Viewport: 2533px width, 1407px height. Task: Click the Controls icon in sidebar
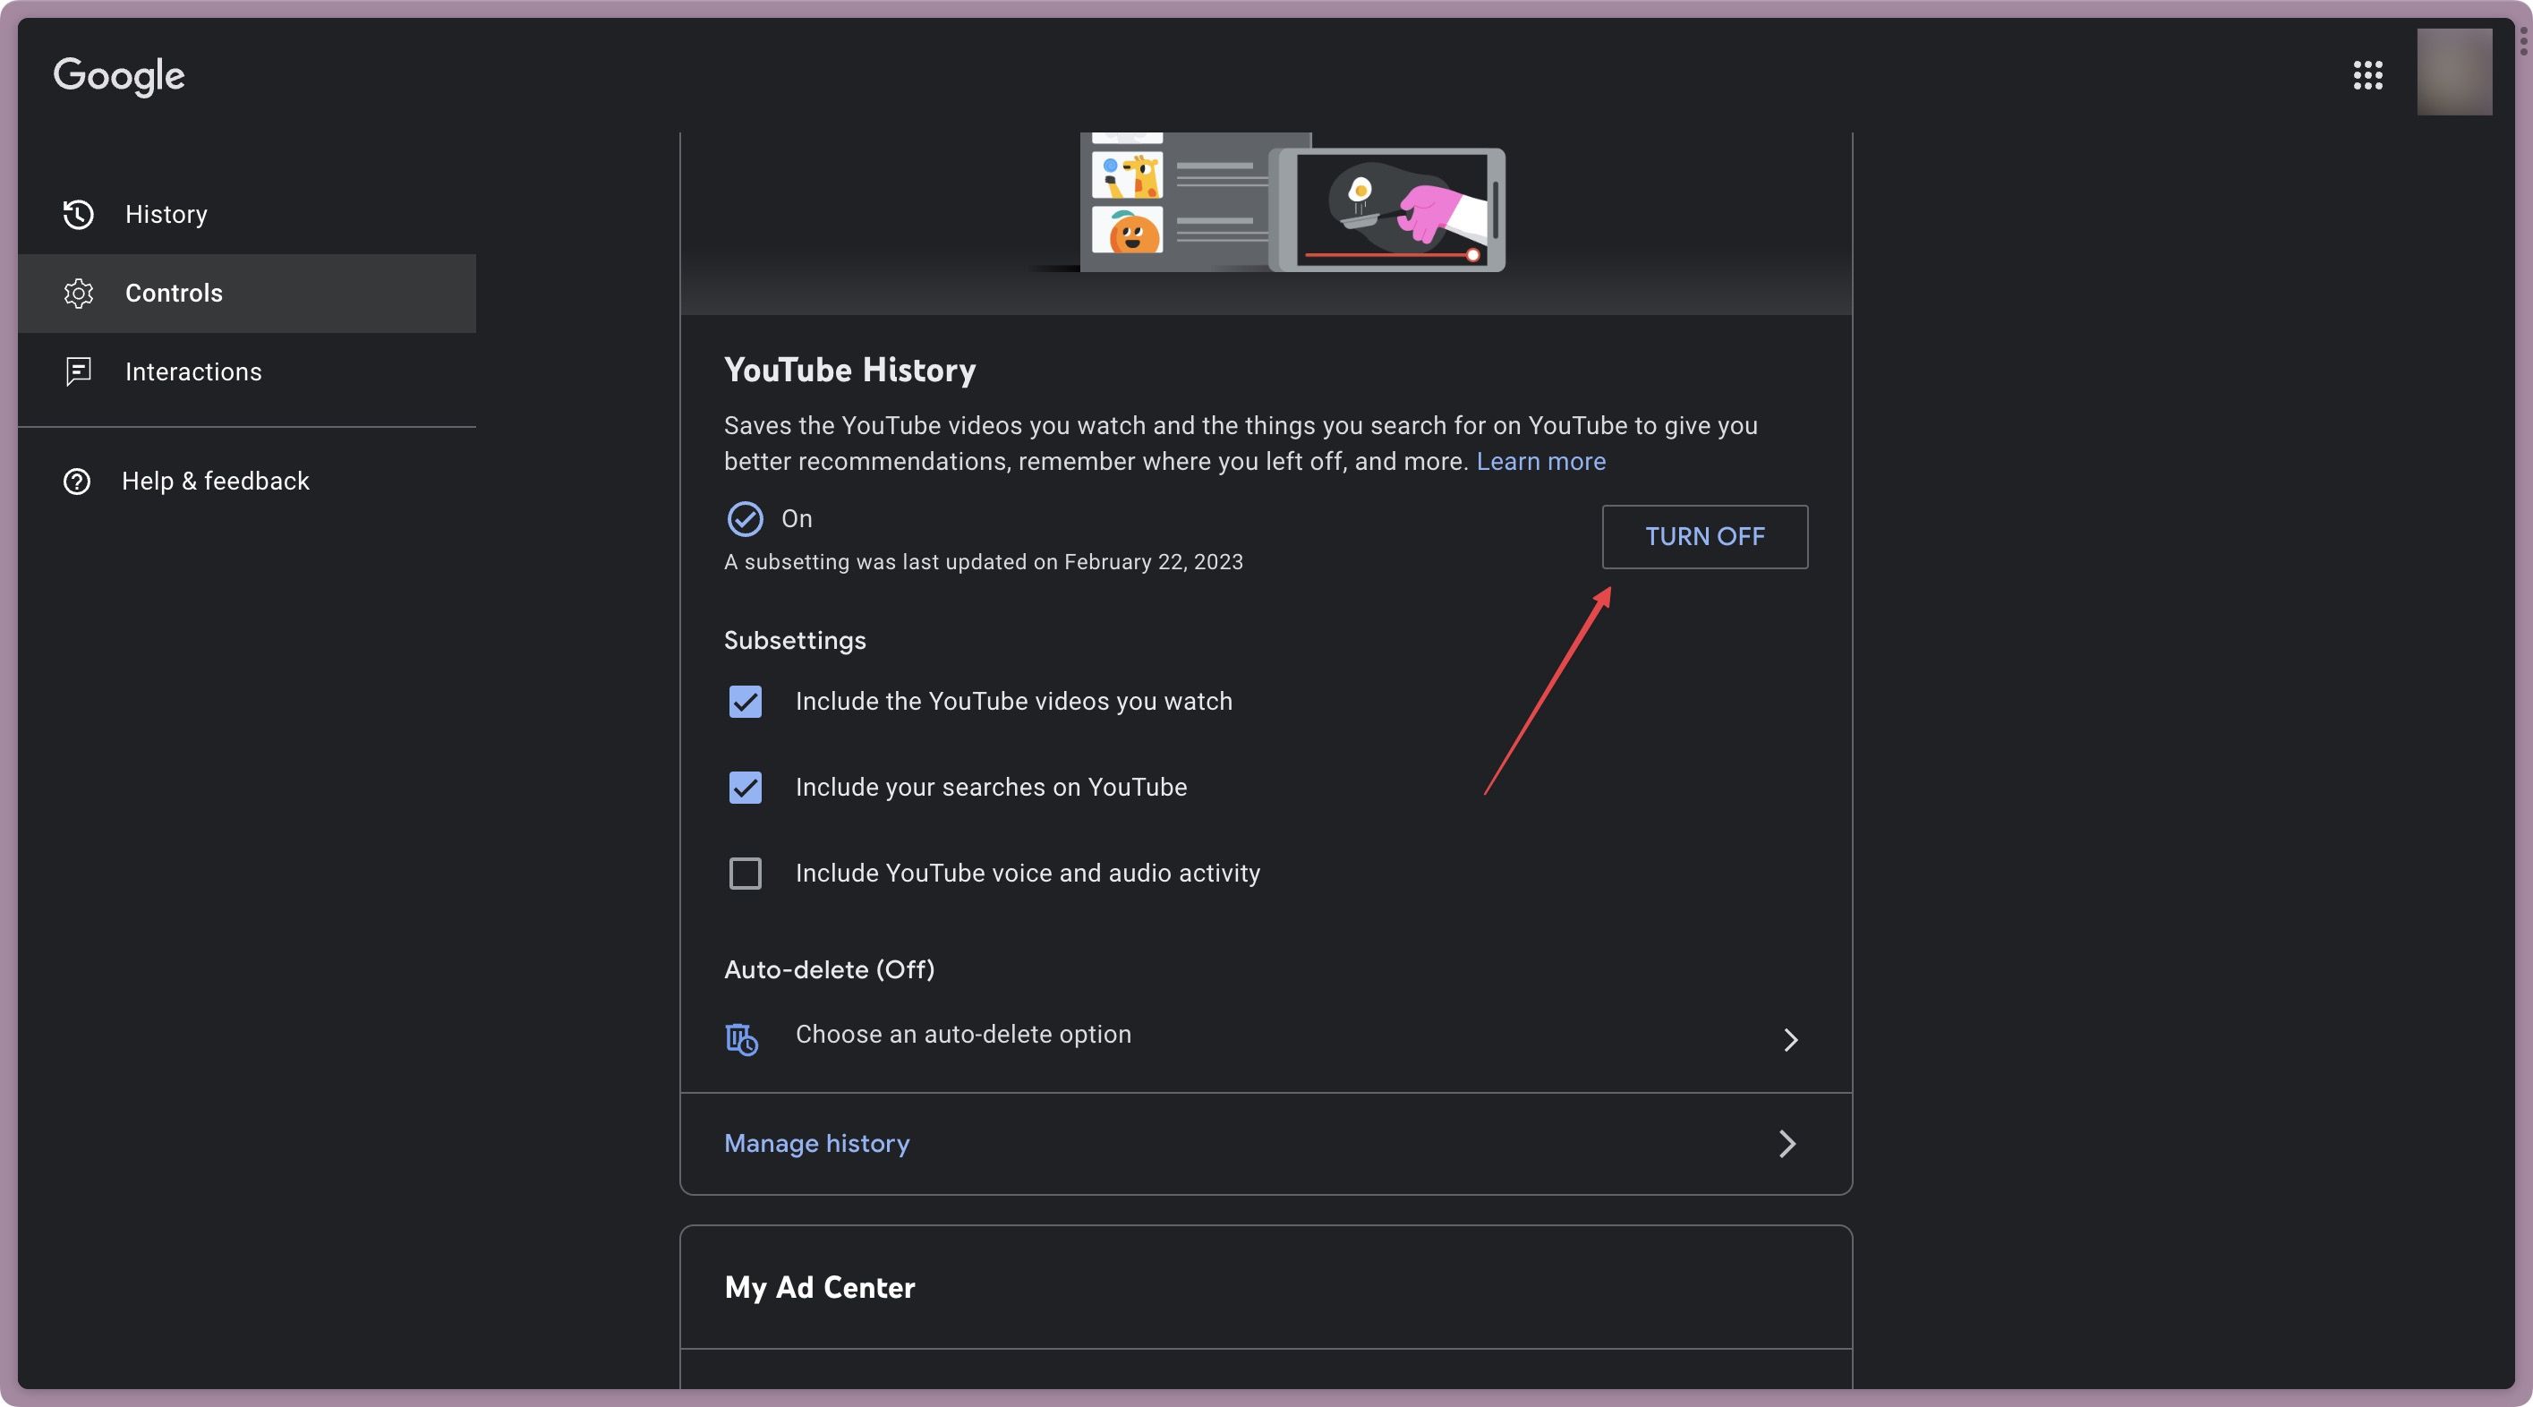76,293
